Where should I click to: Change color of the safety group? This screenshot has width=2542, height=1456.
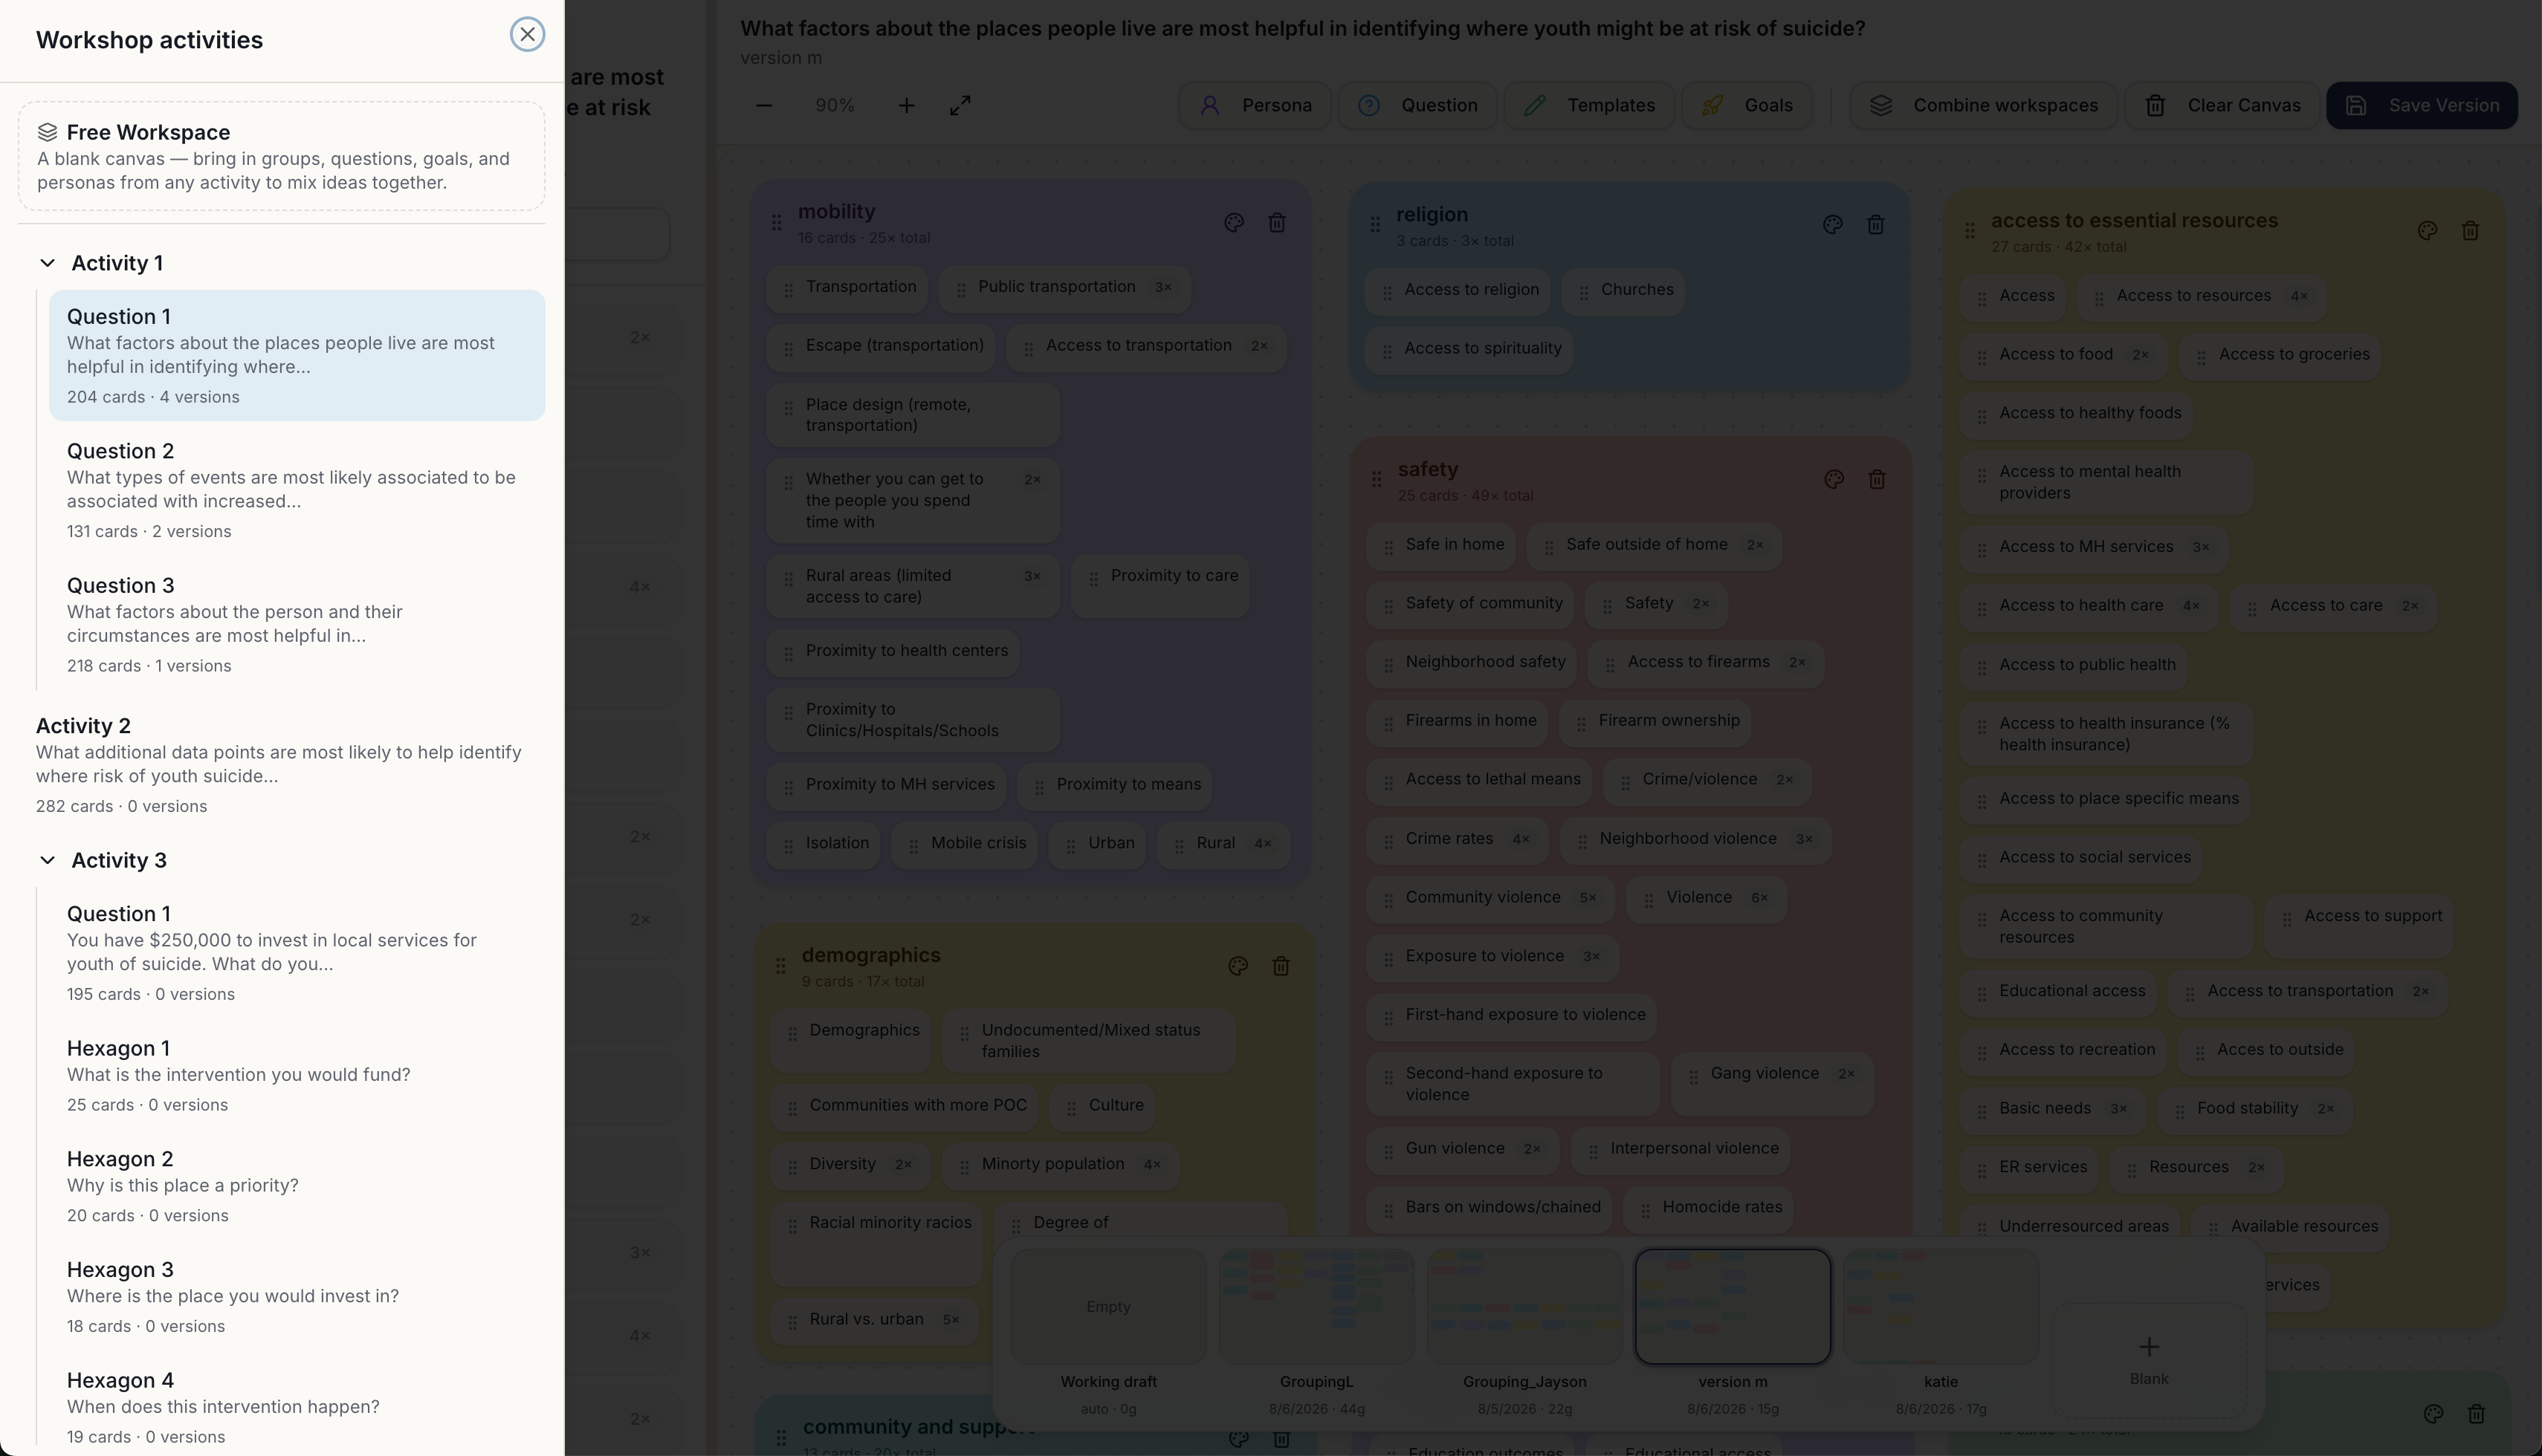click(1834, 480)
